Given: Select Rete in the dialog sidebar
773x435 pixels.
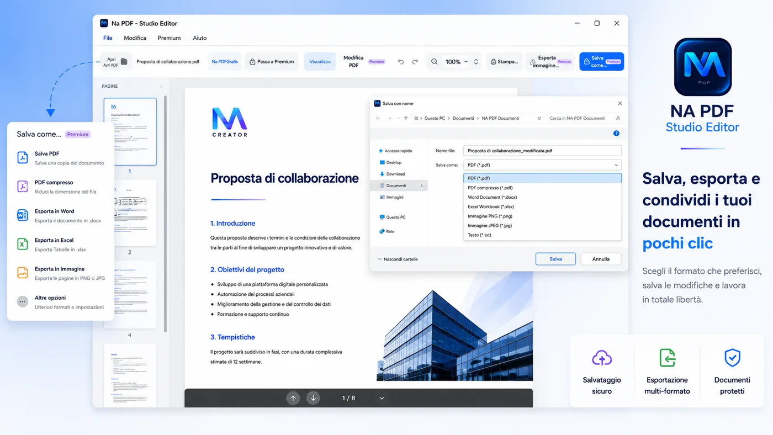Looking at the screenshot, I should point(387,231).
